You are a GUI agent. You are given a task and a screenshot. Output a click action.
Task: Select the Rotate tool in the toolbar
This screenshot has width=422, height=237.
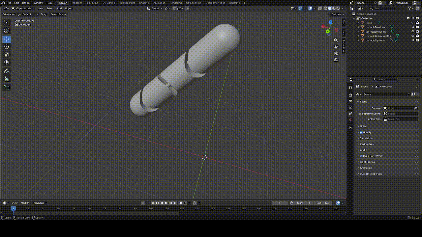click(7, 47)
